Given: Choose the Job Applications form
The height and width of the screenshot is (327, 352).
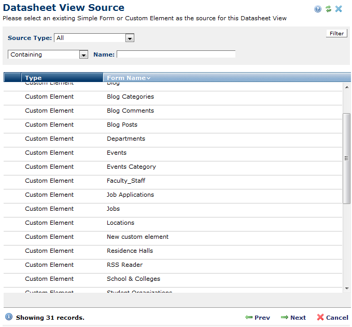Looking at the screenshot, I should [130, 195].
